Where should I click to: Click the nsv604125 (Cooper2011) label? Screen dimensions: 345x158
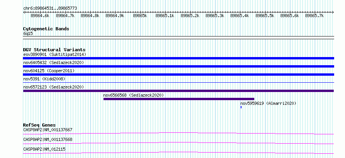pos(49,71)
